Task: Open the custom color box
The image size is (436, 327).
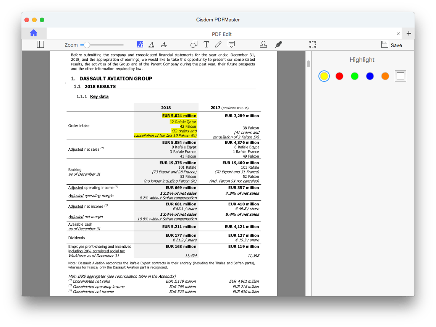Action: pyautogui.click(x=400, y=76)
